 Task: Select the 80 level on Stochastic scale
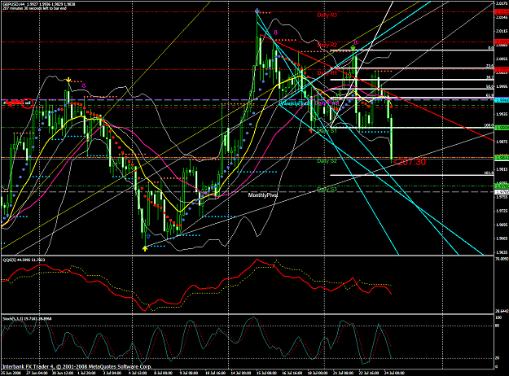tap(498, 326)
